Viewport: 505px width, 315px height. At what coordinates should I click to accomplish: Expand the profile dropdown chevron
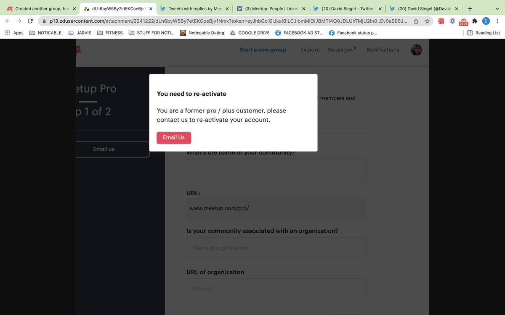coord(427,50)
